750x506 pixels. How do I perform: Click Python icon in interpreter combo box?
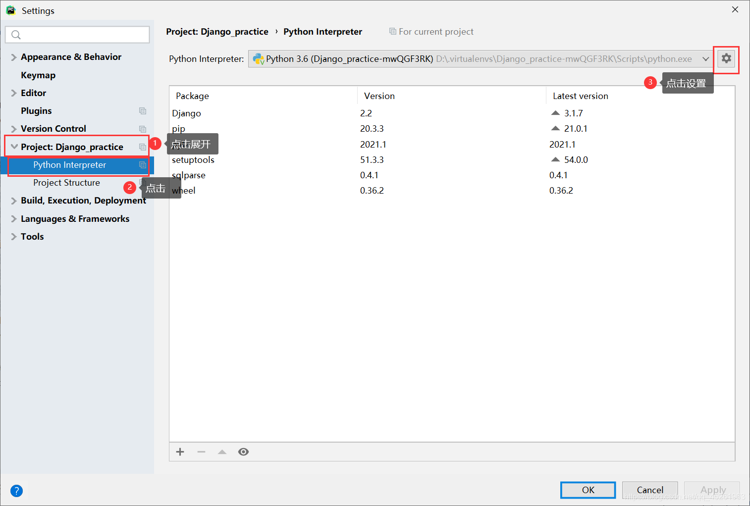(258, 59)
